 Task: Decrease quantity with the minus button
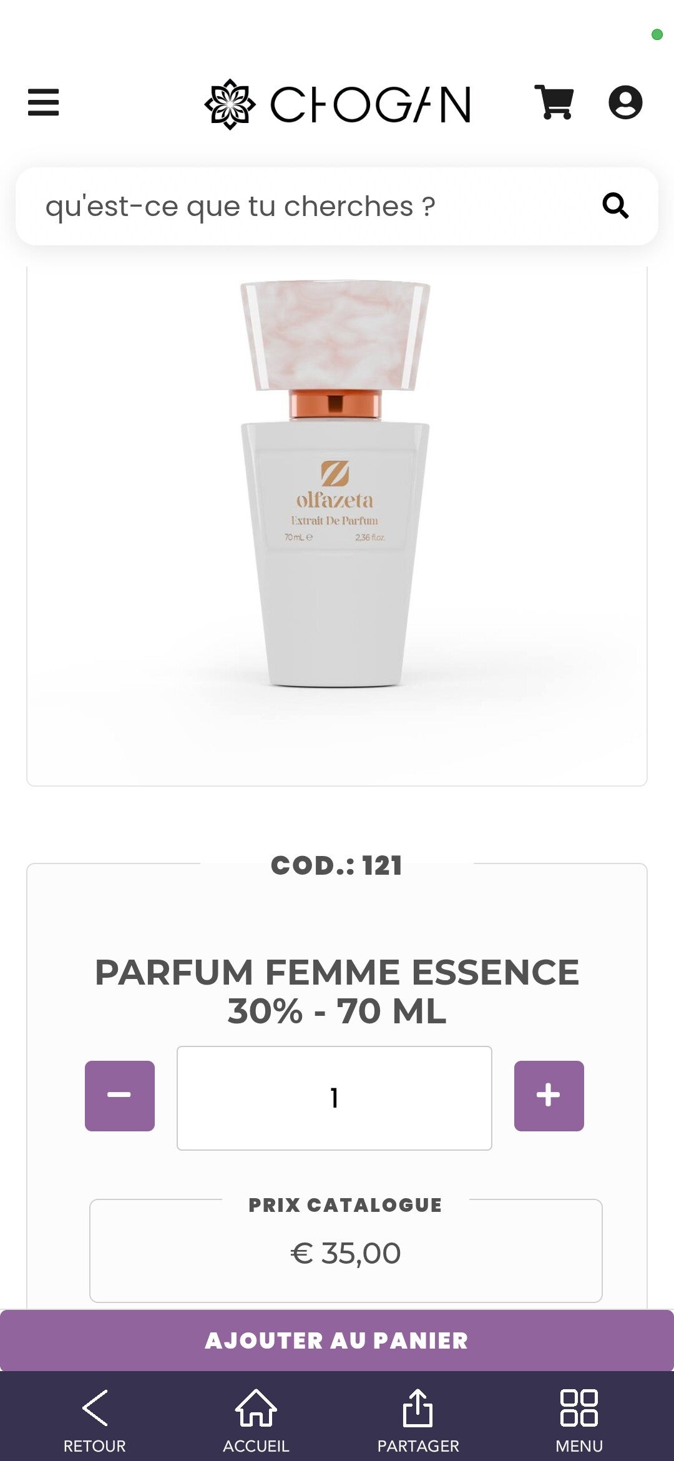[120, 1096]
